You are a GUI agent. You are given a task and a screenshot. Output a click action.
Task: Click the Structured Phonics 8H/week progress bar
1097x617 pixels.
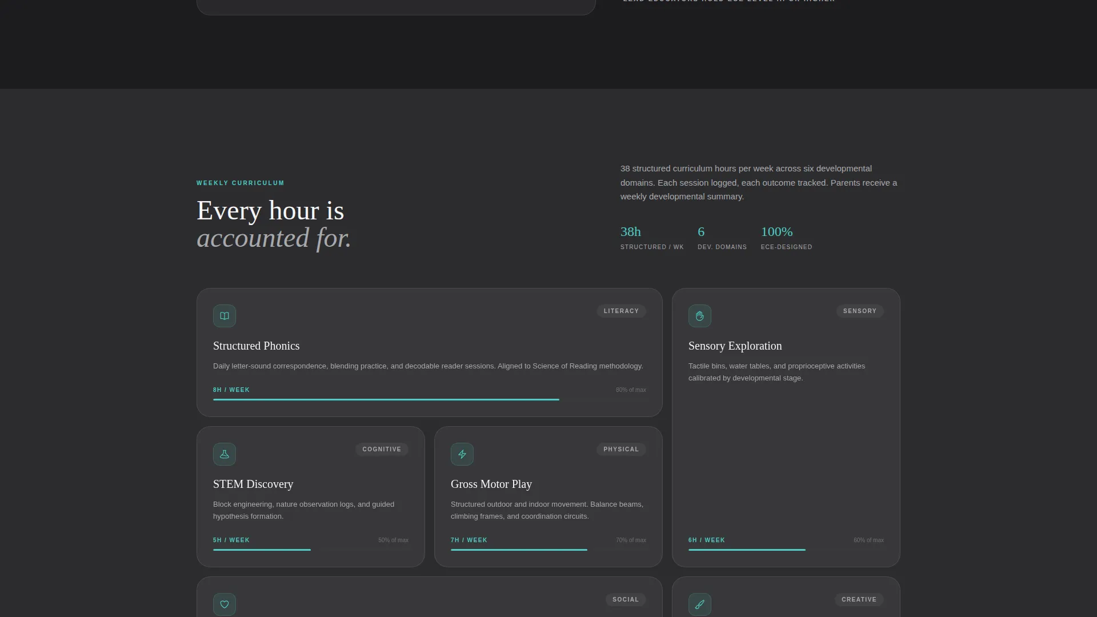[430, 400]
